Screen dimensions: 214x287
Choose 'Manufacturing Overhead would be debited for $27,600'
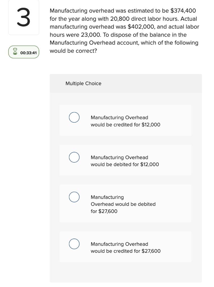pyautogui.click(x=125, y=204)
